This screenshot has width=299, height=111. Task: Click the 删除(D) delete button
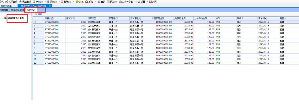(66, 2)
